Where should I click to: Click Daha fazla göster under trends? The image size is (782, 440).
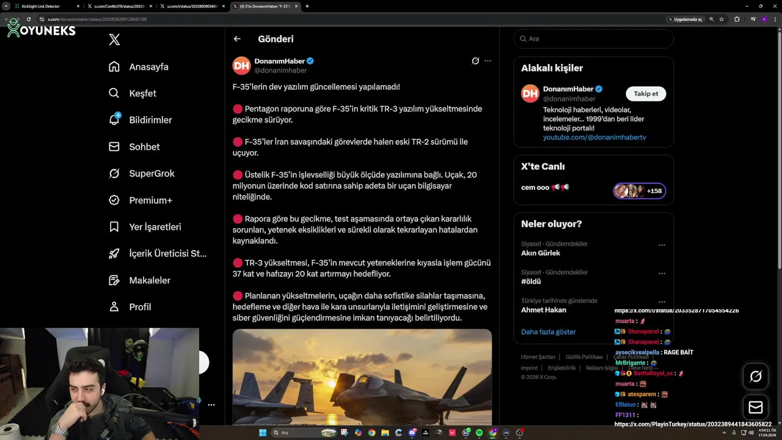549,332
